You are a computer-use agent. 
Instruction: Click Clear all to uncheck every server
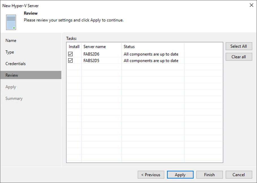coord(239,57)
